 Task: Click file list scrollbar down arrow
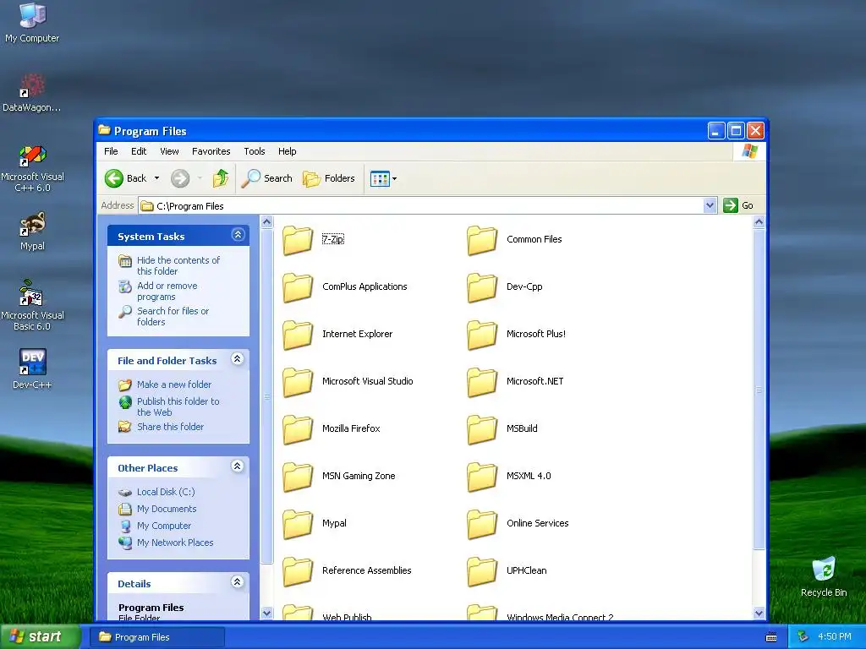pos(759,614)
